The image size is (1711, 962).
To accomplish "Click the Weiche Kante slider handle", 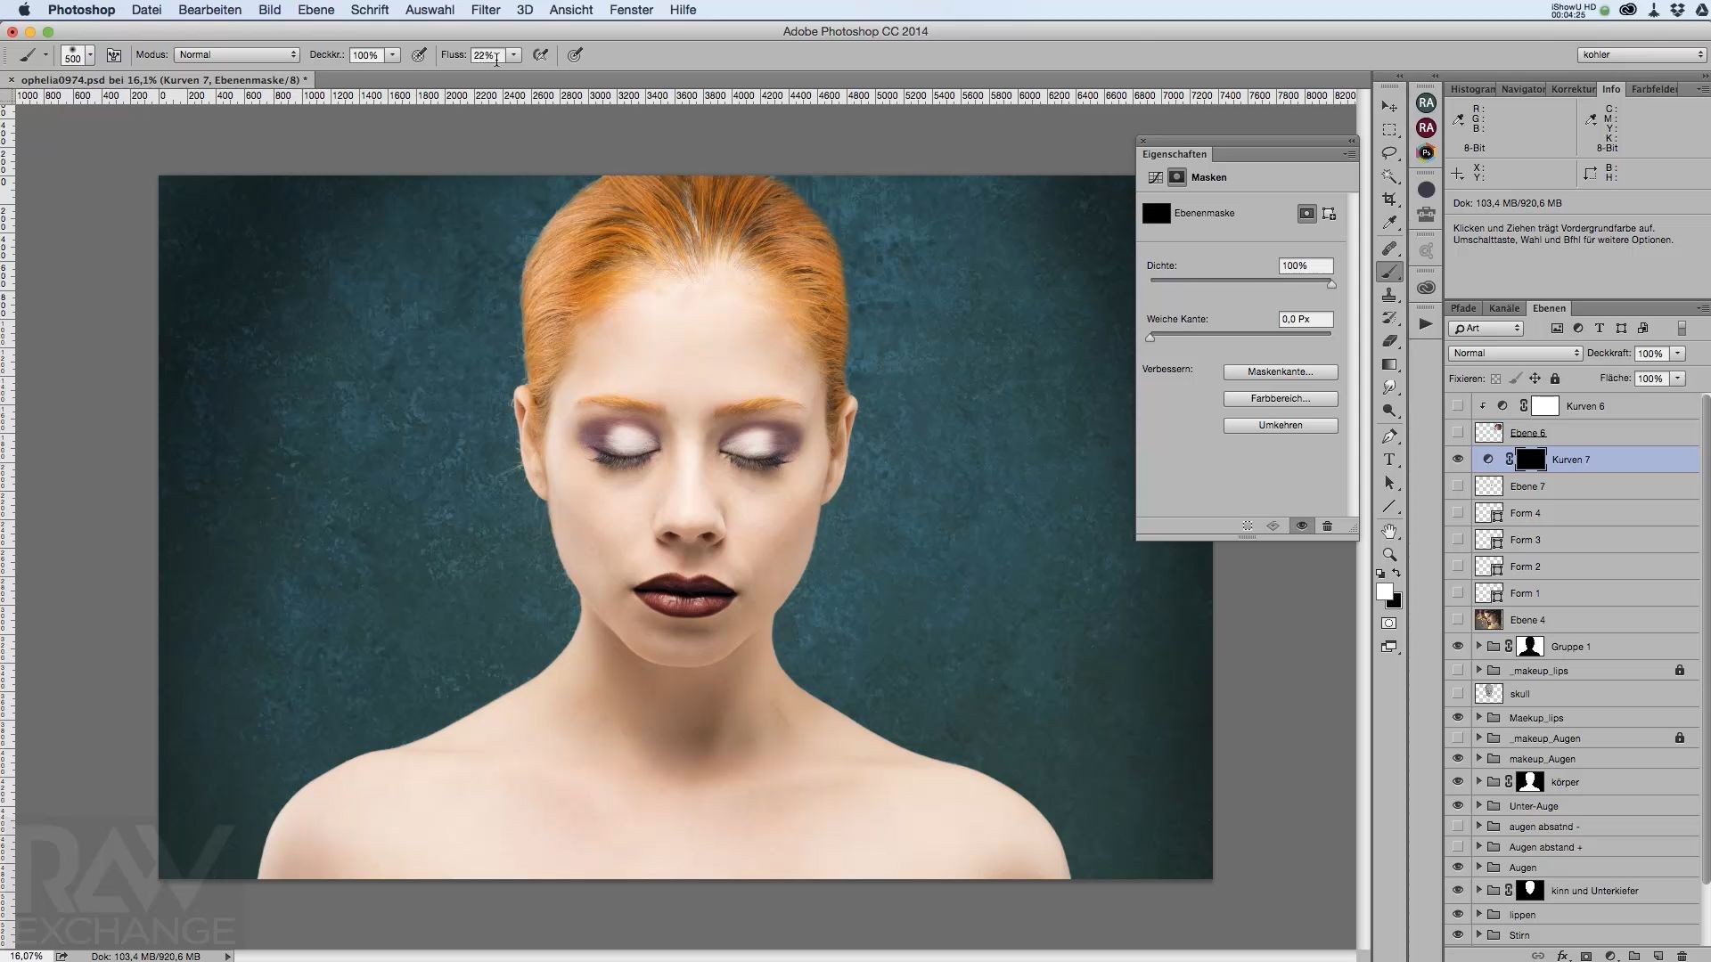I will pos(1150,338).
